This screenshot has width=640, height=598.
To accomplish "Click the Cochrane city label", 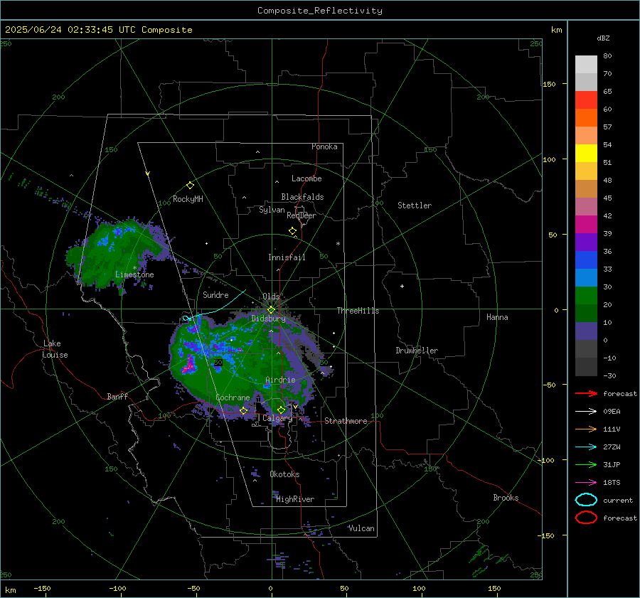I will tap(233, 397).
